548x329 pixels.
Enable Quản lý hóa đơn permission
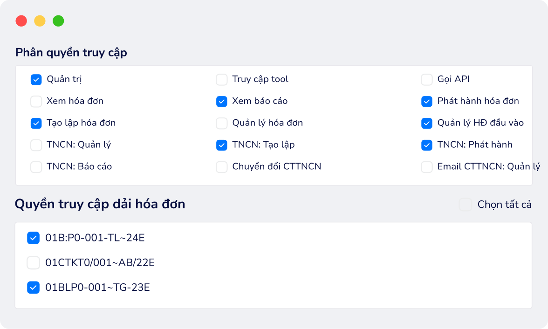pyautogui.click(x=222, y=123)
